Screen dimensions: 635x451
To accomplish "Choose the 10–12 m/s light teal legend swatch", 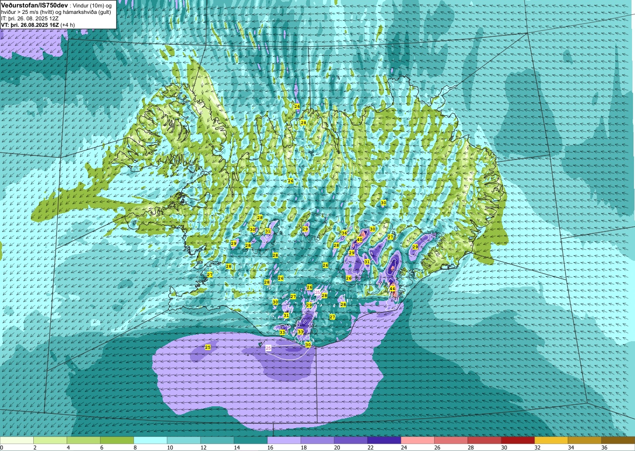I will (x=184, y=440).
